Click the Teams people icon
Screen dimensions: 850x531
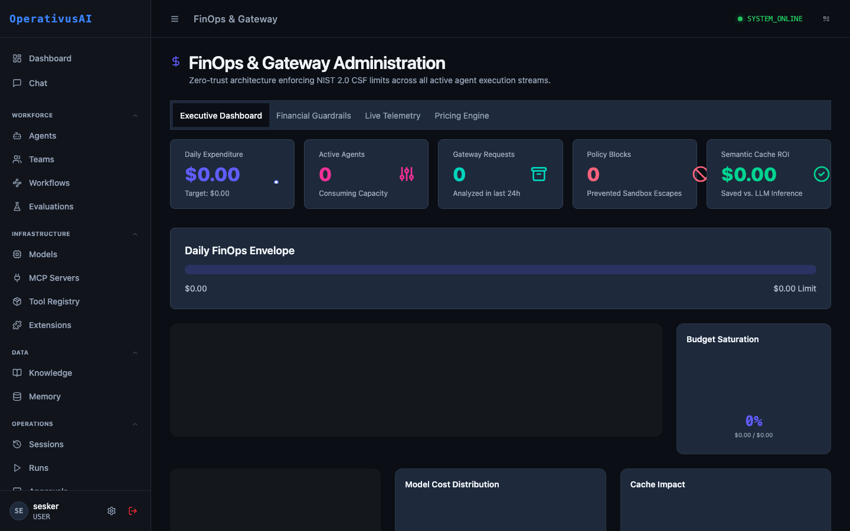(x=17, y=159)
